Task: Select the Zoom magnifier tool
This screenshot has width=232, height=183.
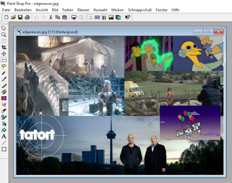Action: (x=4, y=35)
